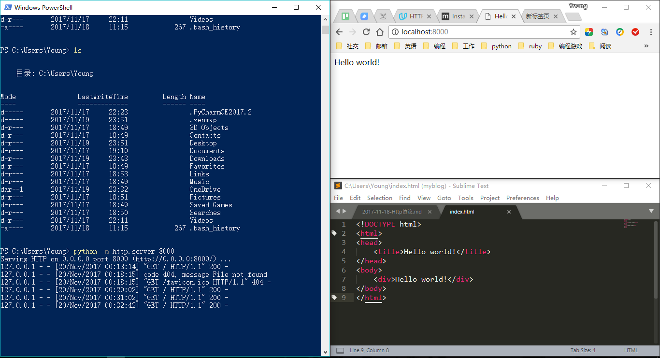660x358 pixels.
Task: Open Sublime Text Tools menu
Action: (x=466, y=198)
